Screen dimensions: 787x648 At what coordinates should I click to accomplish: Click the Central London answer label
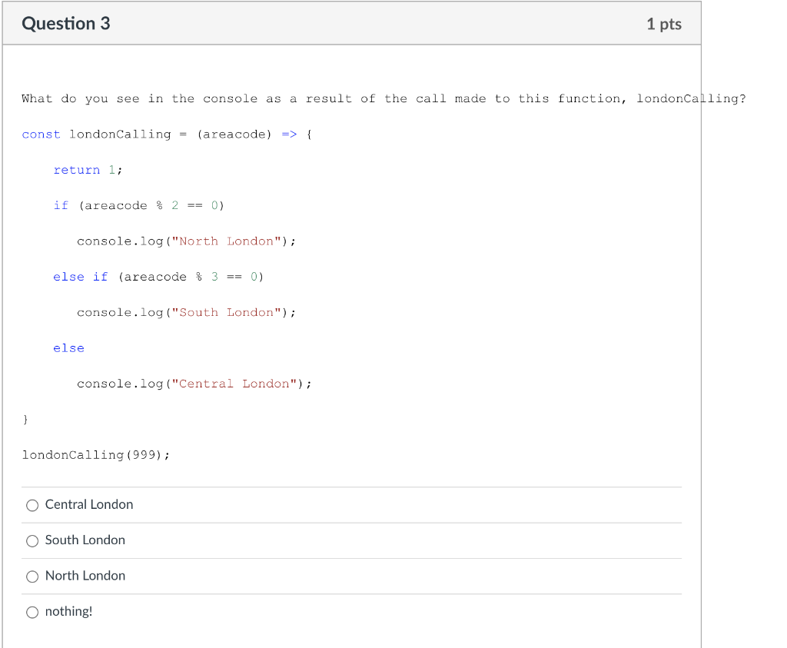tap(89, 505)
